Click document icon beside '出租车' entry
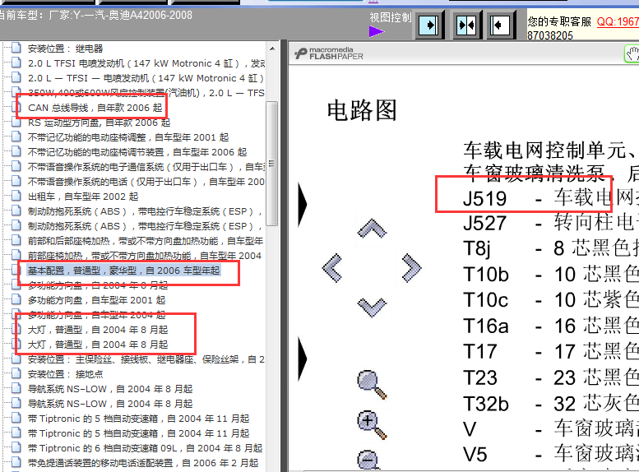 pos(16,196)
